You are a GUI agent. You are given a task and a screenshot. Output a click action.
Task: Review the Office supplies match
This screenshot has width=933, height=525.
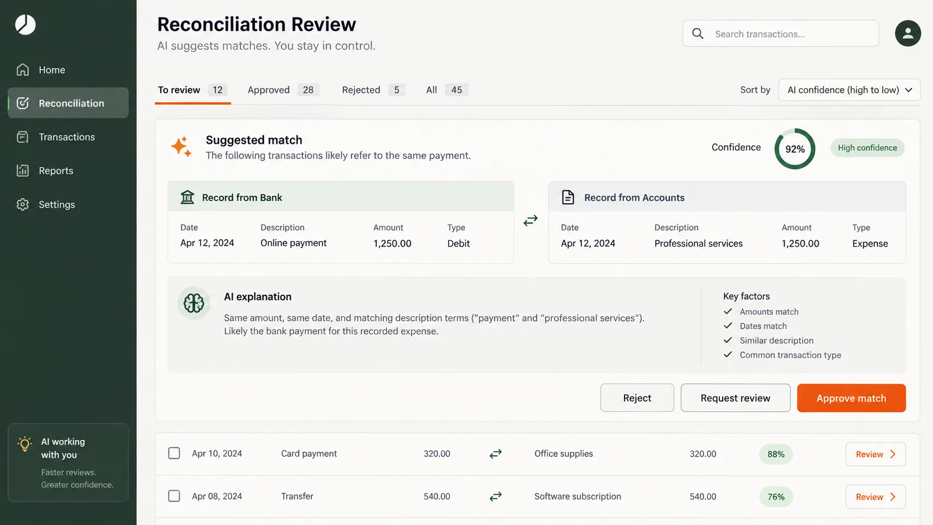pos(876,454)
